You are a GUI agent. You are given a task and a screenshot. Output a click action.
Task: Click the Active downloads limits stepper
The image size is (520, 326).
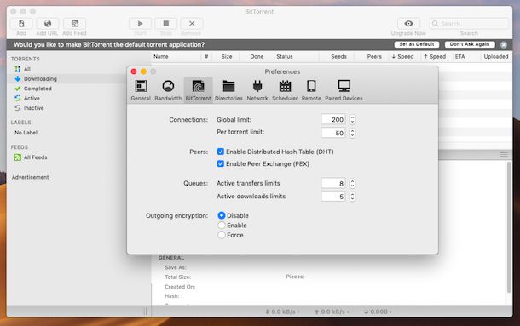(352, 197)
